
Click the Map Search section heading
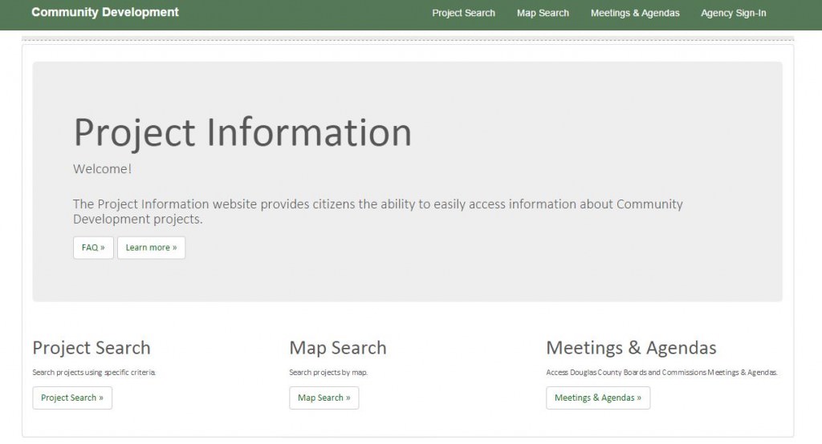click(x=338, y=348)
